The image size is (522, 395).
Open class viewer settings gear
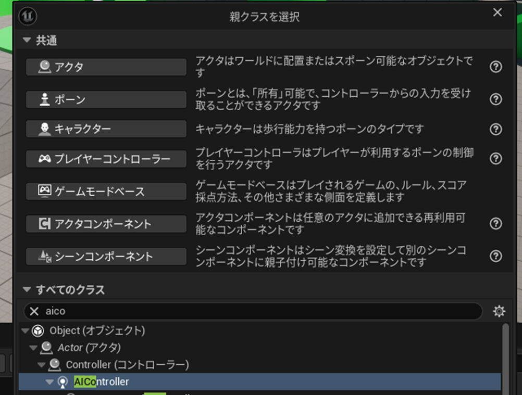pos(499,311)
